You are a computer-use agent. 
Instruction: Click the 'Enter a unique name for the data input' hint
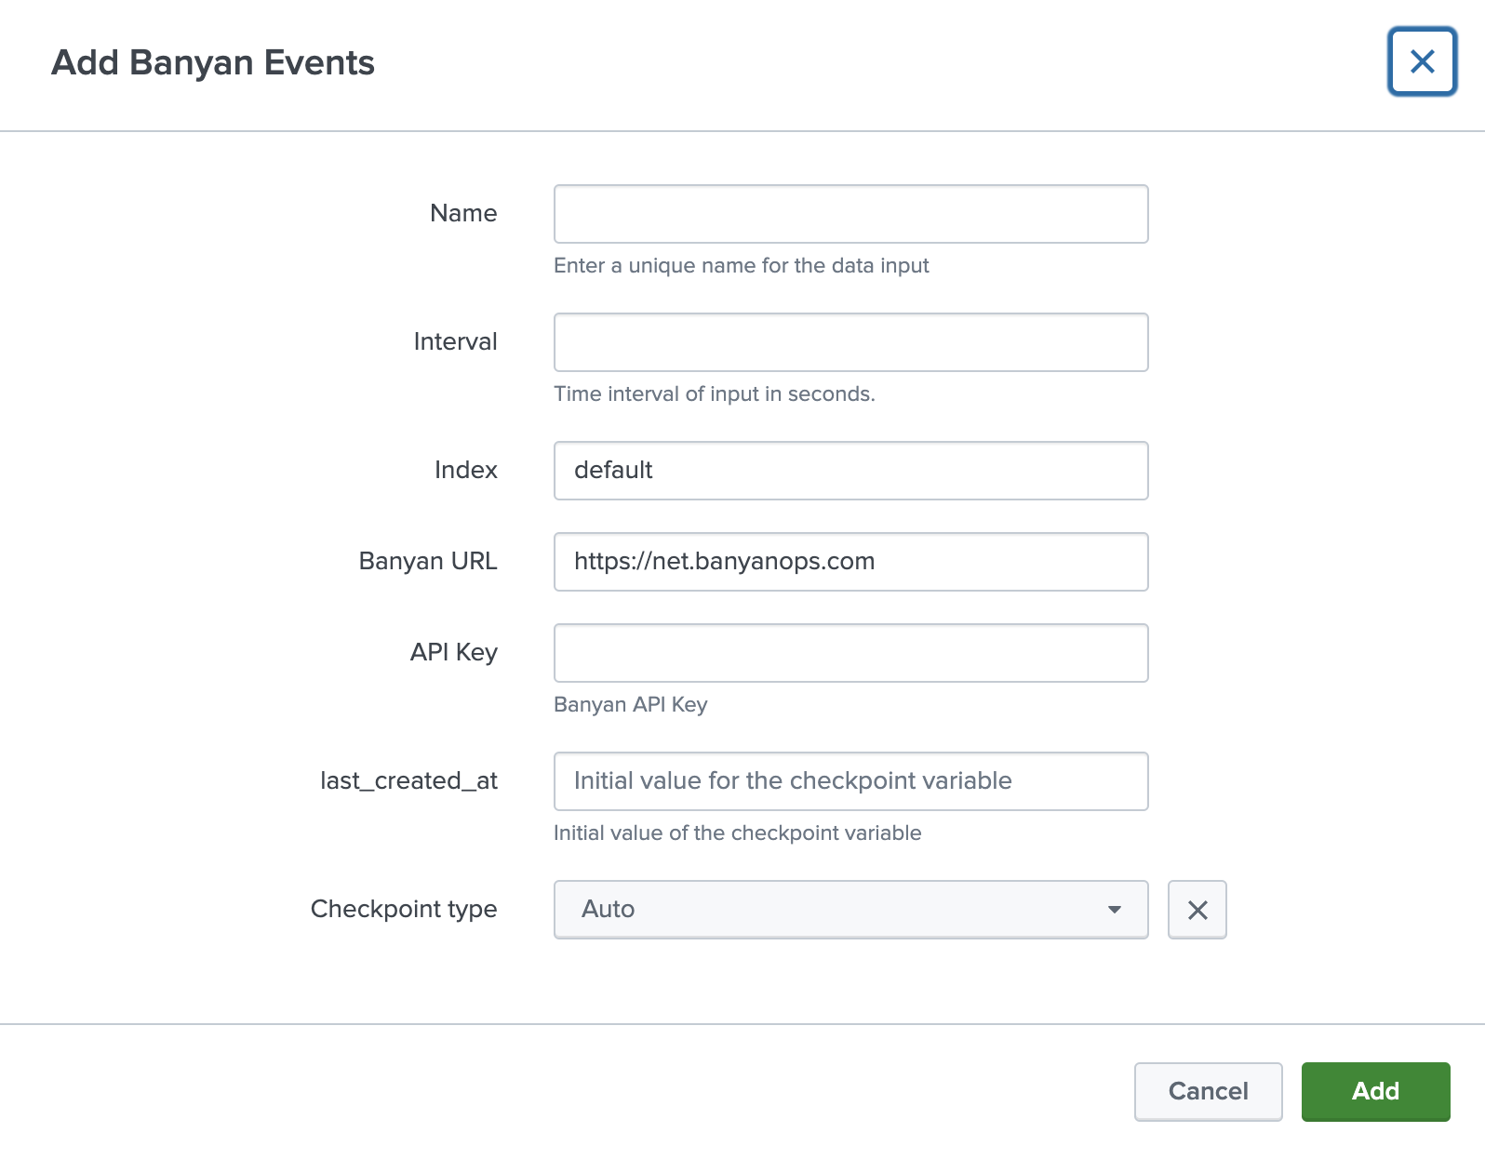[x=742, y=266]
